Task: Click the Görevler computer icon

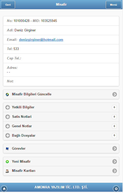Action: click(7, 149)
